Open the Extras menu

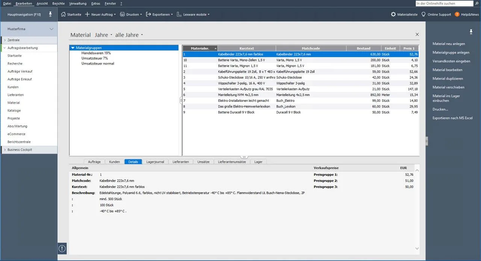pyautogui.click(x=96, y=3)
